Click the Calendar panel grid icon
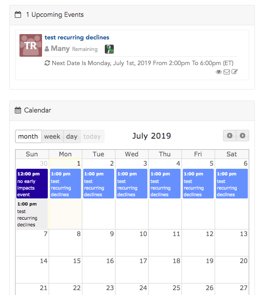Viewport: 262px width, 295px height. pos(18,110)
